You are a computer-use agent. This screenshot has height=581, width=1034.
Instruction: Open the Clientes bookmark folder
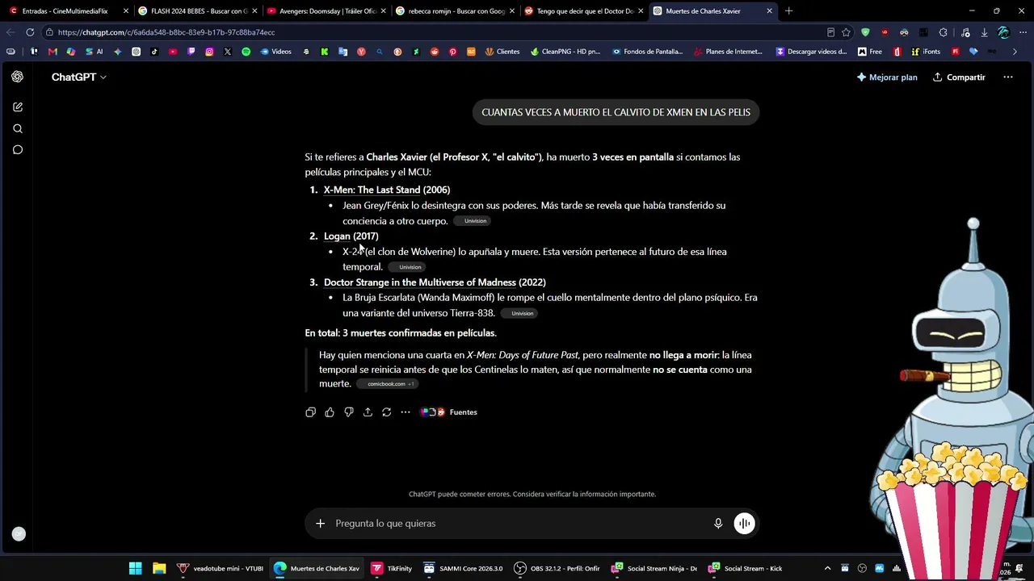(502, 52)
